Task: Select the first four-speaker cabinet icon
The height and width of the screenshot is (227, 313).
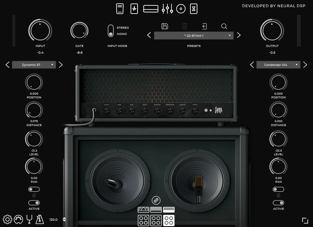Action: [143, 221]
